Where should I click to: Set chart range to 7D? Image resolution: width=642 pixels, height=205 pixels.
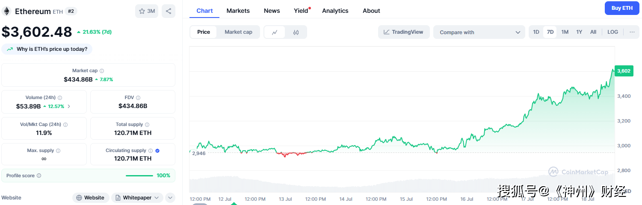(550, 32)
